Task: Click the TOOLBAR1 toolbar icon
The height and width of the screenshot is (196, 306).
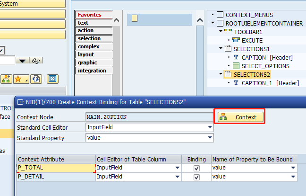Action: (x=228, y=30)
